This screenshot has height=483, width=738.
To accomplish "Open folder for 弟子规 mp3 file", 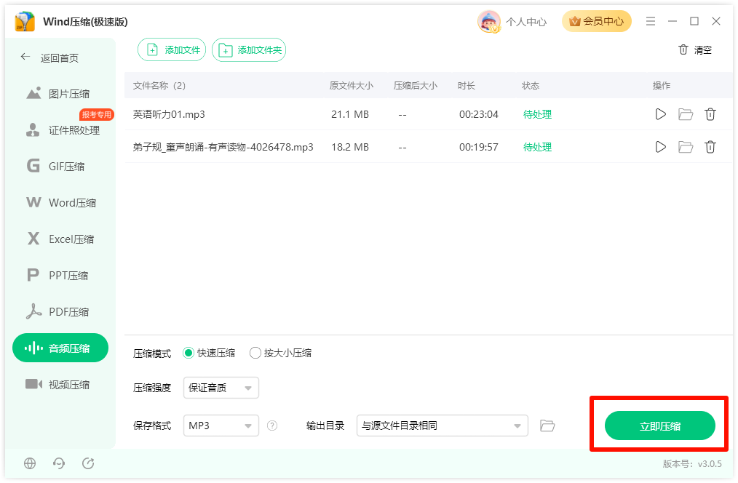I will tap(686, 147).
